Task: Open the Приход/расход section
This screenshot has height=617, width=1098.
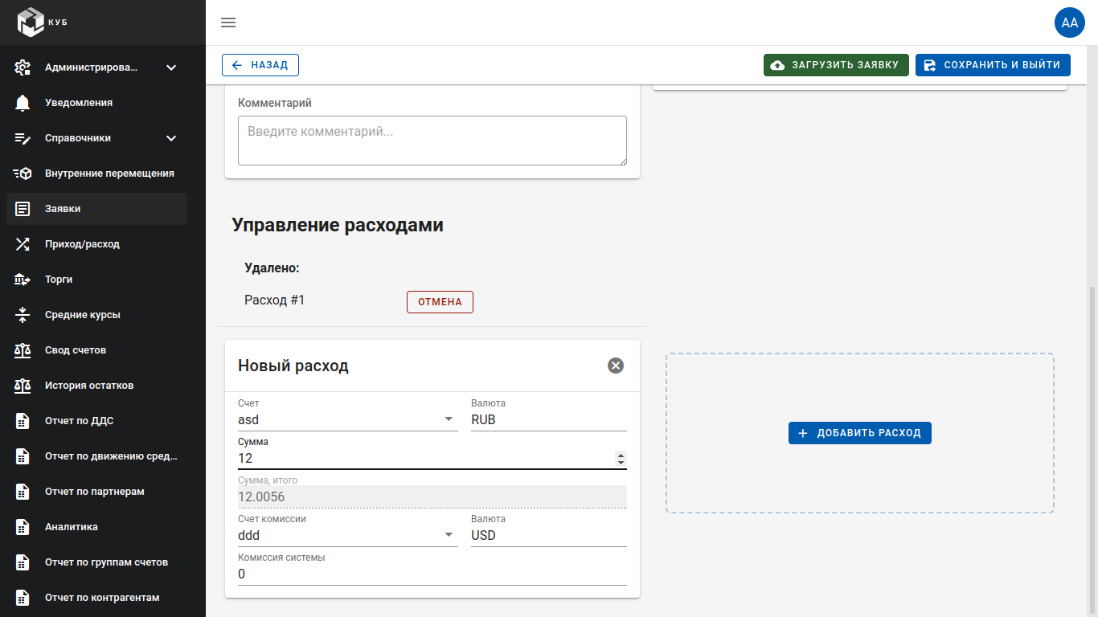Action: pos(96,244)
